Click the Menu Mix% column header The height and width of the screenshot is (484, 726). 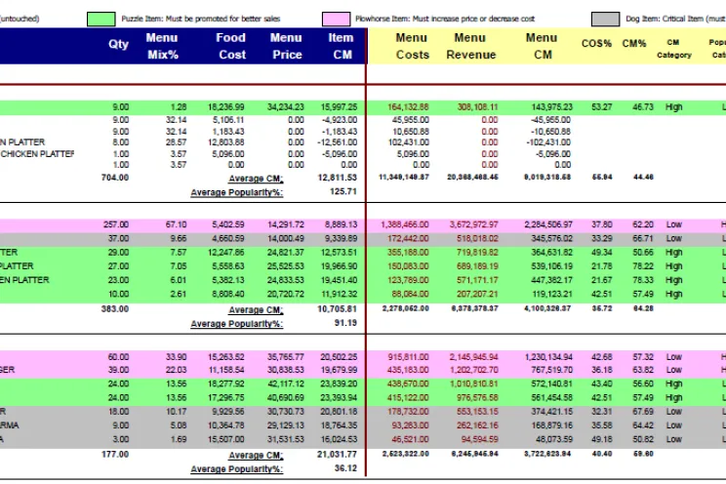click(162, 46)
